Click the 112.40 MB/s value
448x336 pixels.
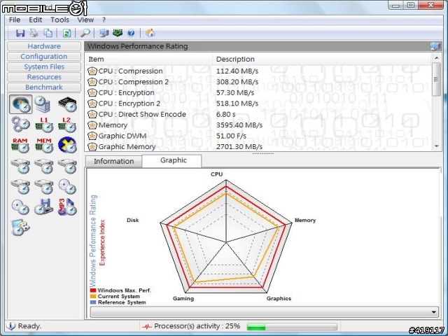click(237, 71)
